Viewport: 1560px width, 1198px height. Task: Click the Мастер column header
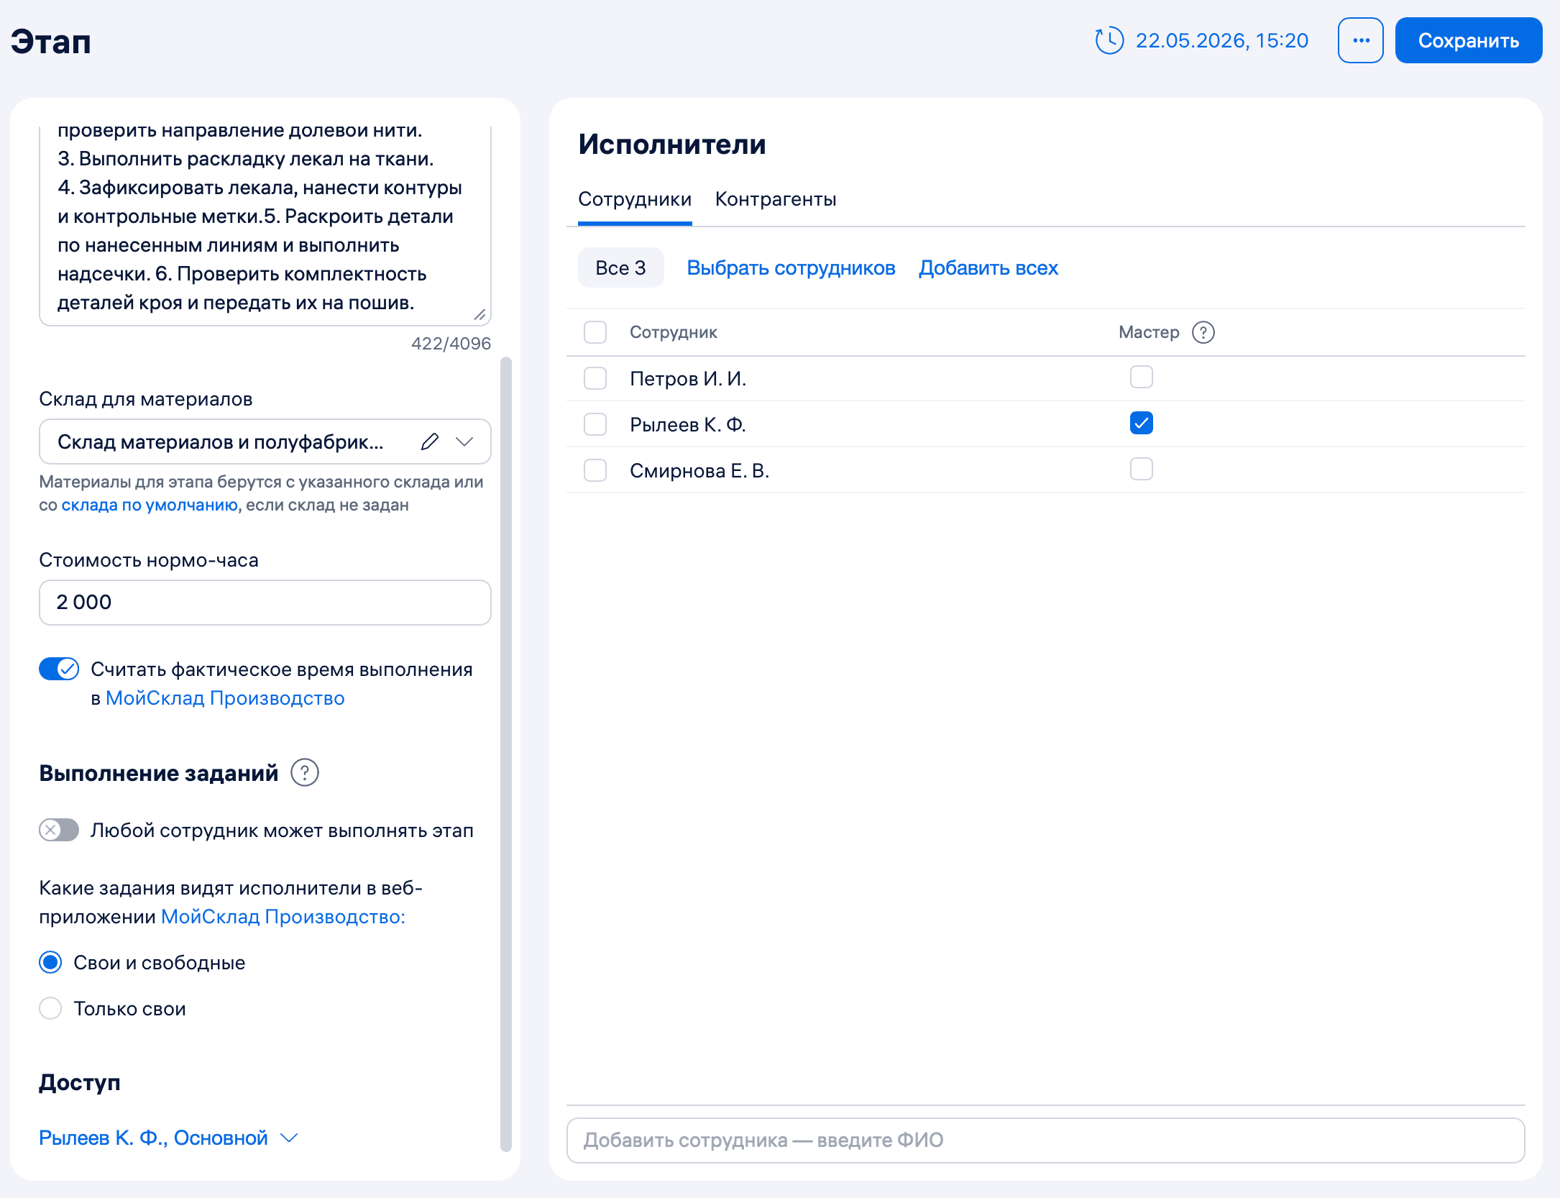[x=1149, y=332]
